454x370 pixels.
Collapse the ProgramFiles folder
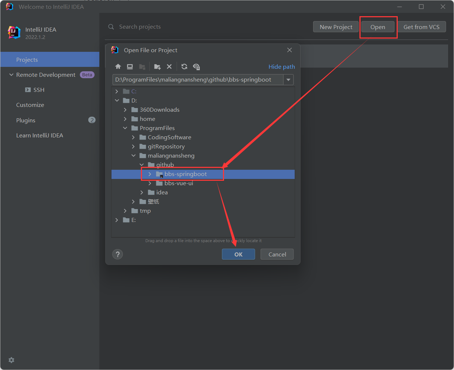125,128
